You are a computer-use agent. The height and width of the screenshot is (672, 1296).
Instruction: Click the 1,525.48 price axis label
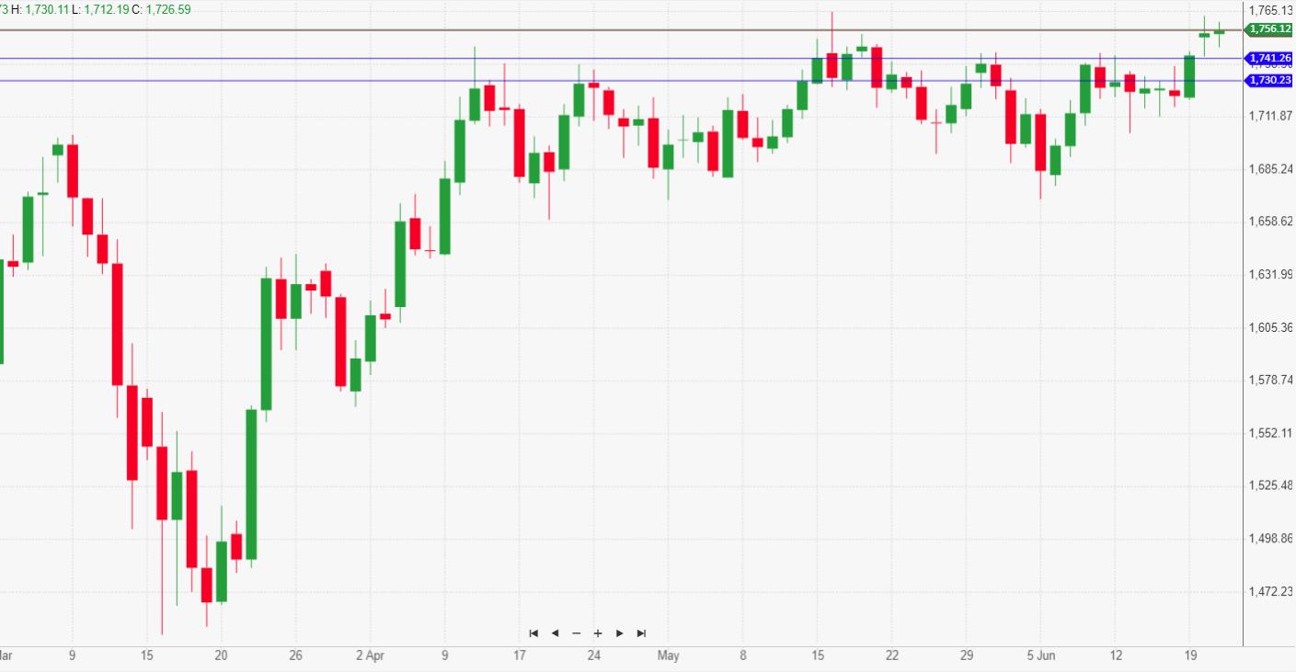[x=1272, y=485]
